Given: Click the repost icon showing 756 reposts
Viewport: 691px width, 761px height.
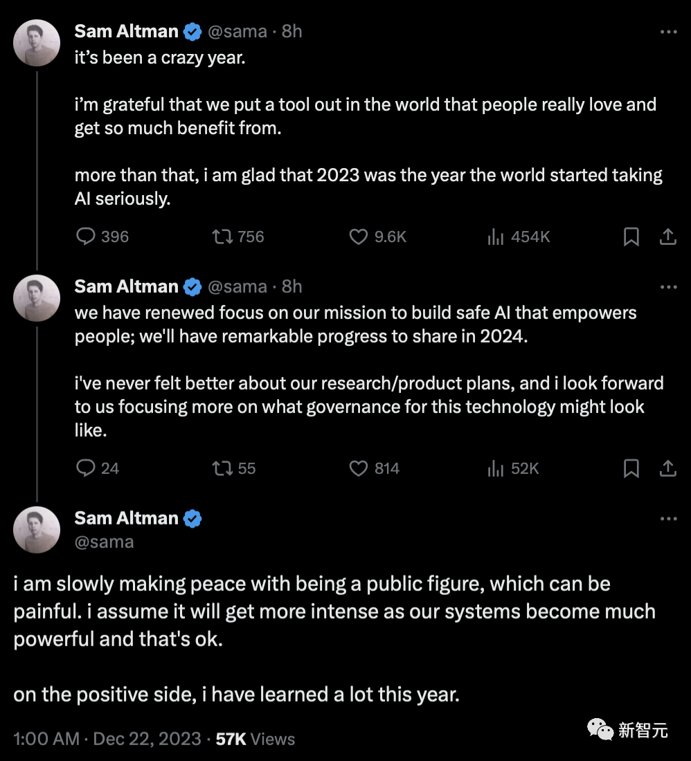Looking at the screenshot, I should click(x=222, y=237).
